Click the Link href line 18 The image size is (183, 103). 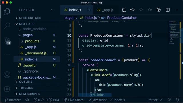[116, 75]
